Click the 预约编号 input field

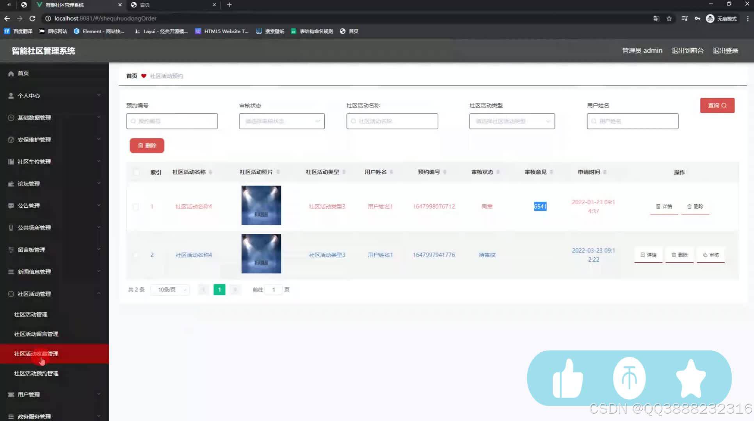(172, 121)
